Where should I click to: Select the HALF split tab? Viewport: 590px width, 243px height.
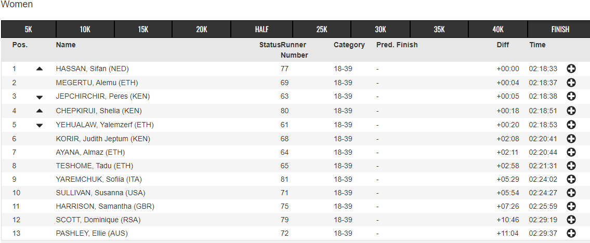coord(261,29)
